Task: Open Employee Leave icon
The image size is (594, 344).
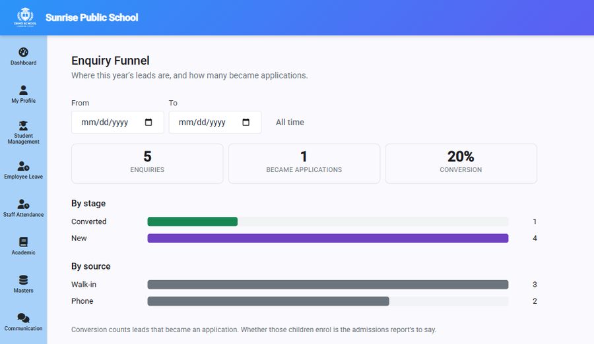Action: point(24,166)
